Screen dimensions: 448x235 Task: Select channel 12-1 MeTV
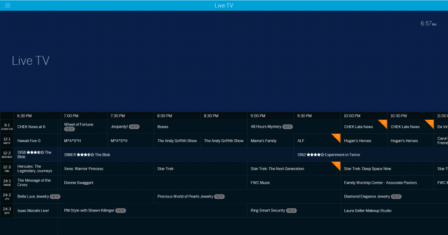(x=7, y=141)
